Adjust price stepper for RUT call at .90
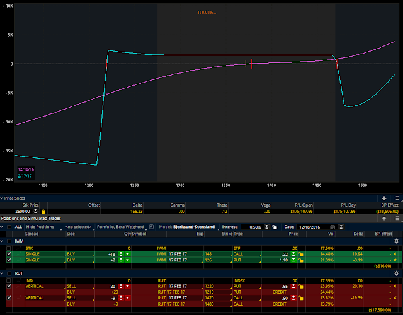Screen dimensions: 403x315 click(293, 298)
